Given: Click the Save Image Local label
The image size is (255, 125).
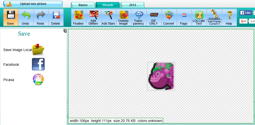Looking at the screenshot, I should tap(18, 50).
